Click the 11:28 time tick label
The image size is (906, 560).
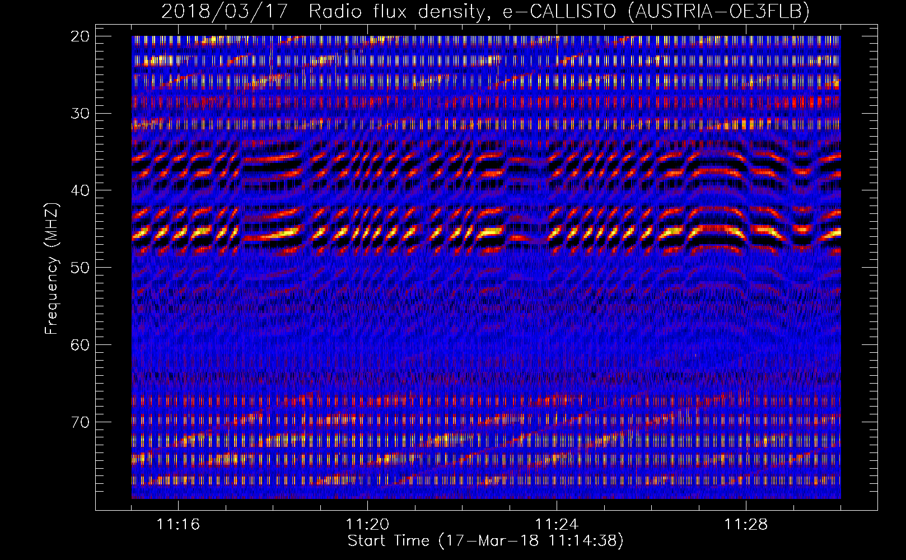coord(746,525)
